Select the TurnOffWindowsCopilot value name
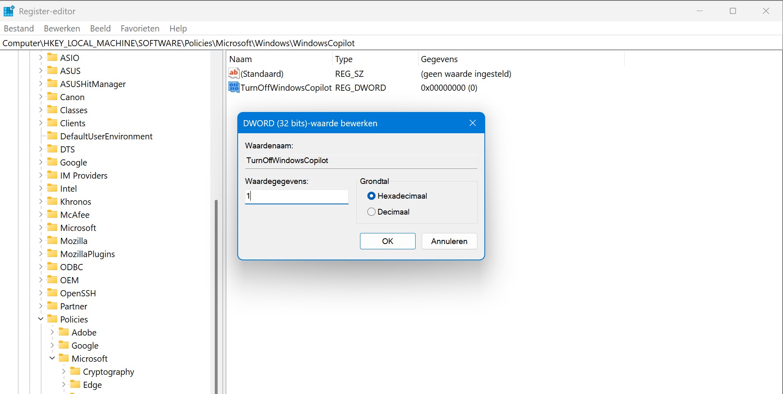This screenshot has height=394, width=783. coord(286,87)
